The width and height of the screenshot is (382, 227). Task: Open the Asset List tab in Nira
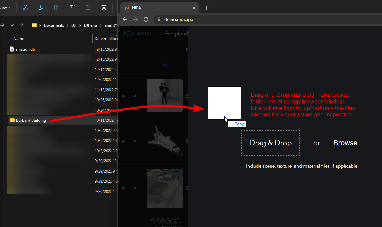point(138,34)
